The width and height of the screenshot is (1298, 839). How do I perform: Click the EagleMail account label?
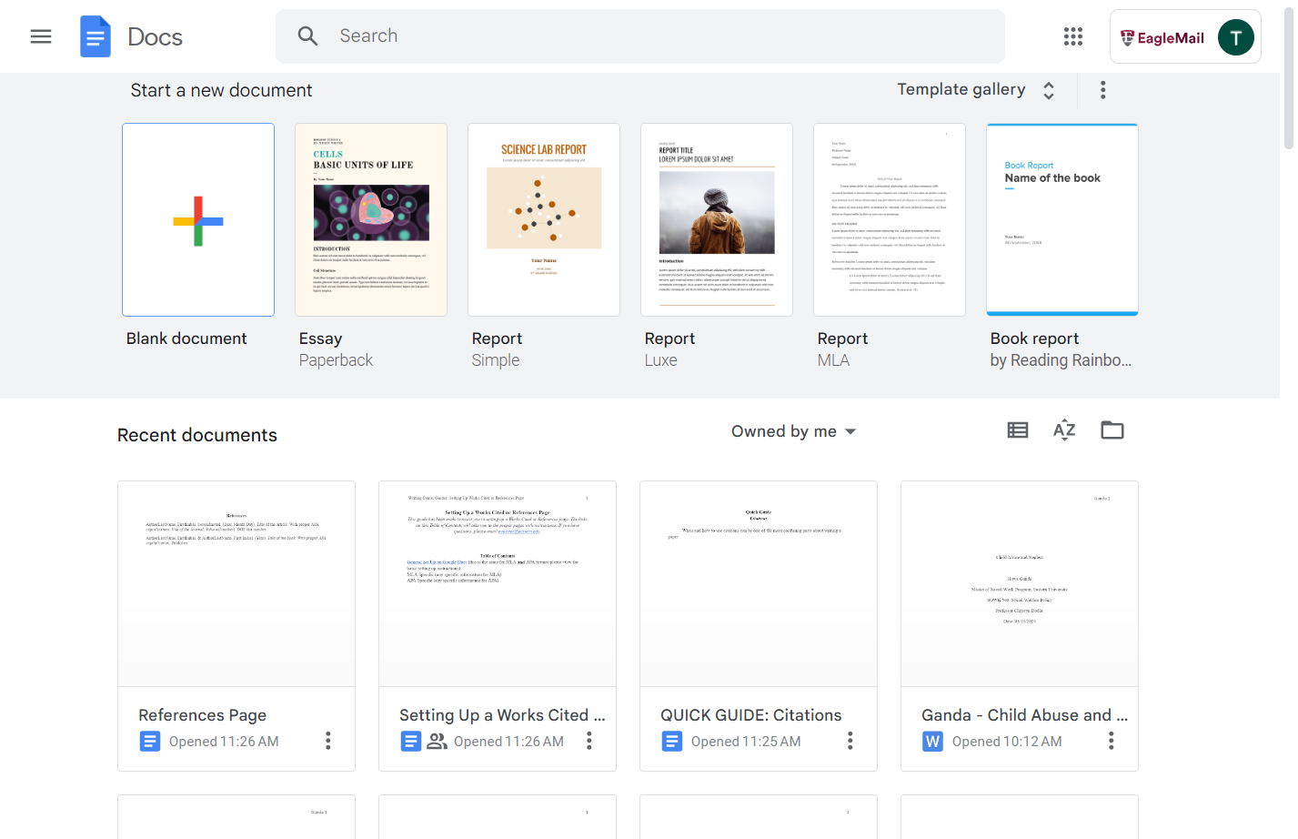pos(1162,38)
